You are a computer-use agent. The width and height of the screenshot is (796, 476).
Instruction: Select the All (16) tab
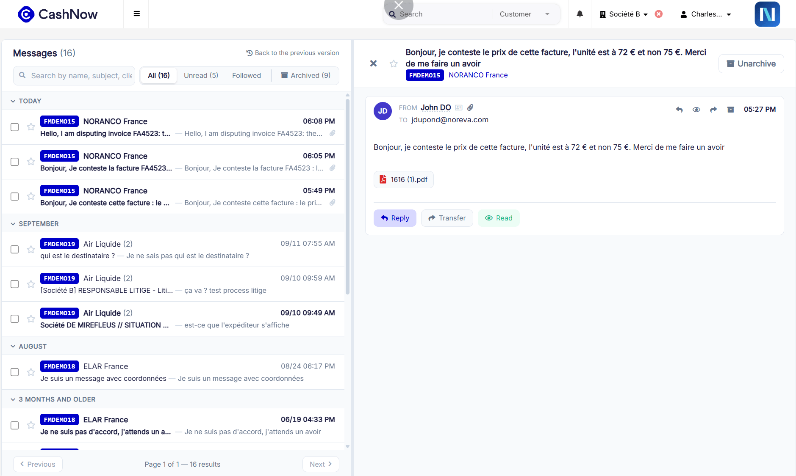(159, 75)
